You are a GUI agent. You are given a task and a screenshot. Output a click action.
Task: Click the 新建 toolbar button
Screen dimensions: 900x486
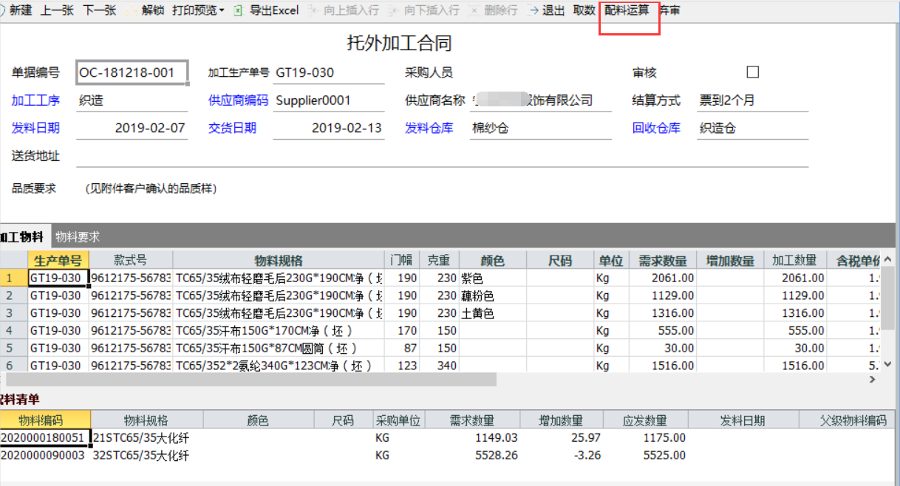(x=20, y=10)
